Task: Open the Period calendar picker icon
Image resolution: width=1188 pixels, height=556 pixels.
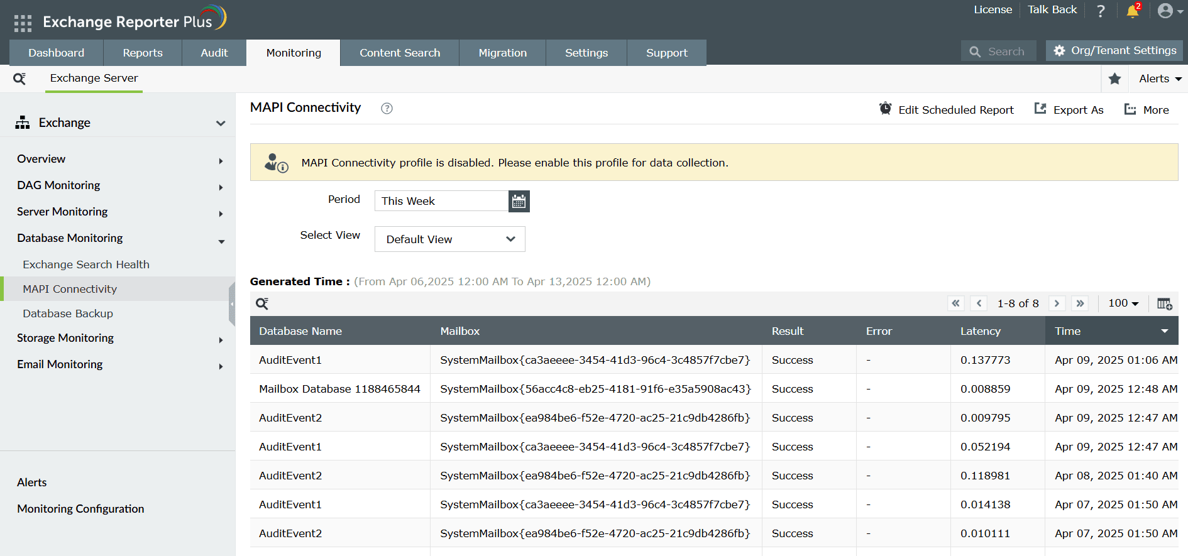Action: point(519,201)
